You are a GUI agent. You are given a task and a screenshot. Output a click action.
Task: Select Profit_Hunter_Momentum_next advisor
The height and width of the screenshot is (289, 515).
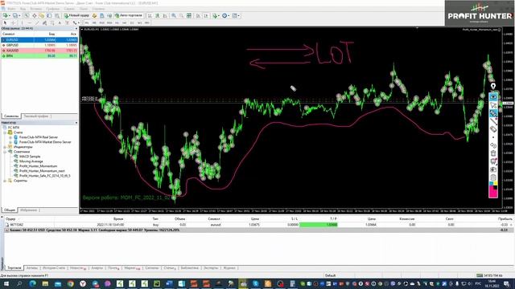42,171
